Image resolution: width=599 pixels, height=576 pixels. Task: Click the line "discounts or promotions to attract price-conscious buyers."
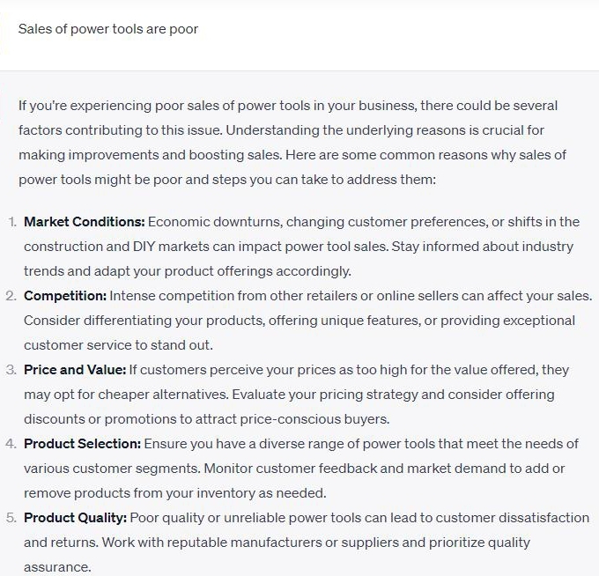coord(206,419)
